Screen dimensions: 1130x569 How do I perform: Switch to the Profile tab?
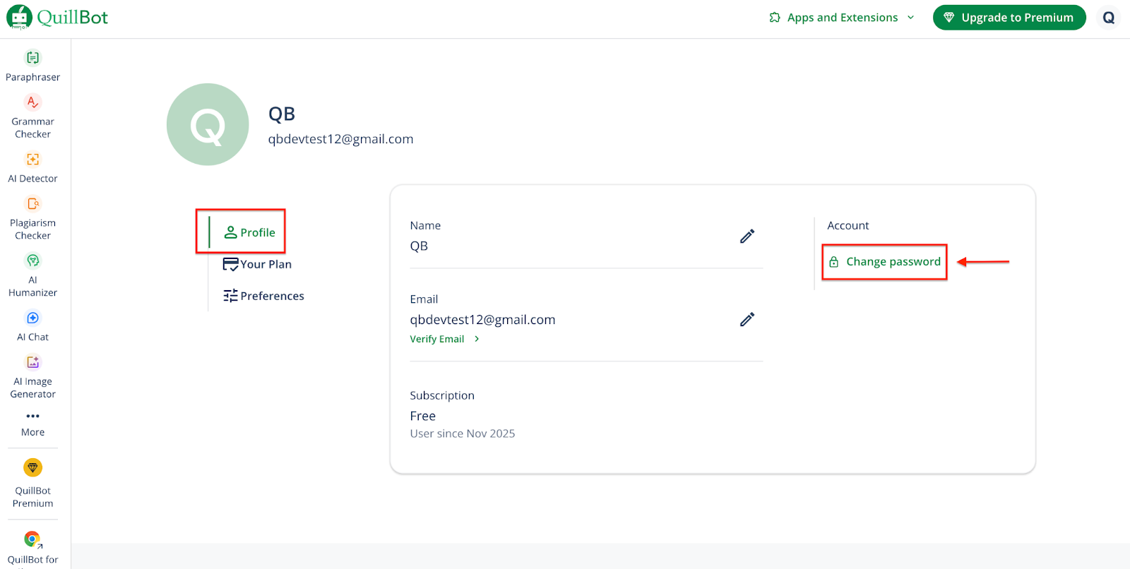point(250,232)
